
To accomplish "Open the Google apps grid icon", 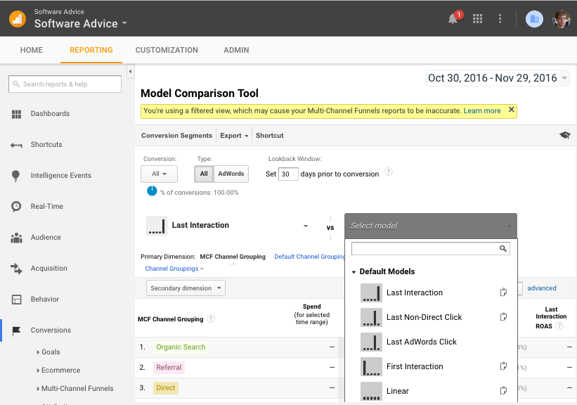I will [478, 19].
